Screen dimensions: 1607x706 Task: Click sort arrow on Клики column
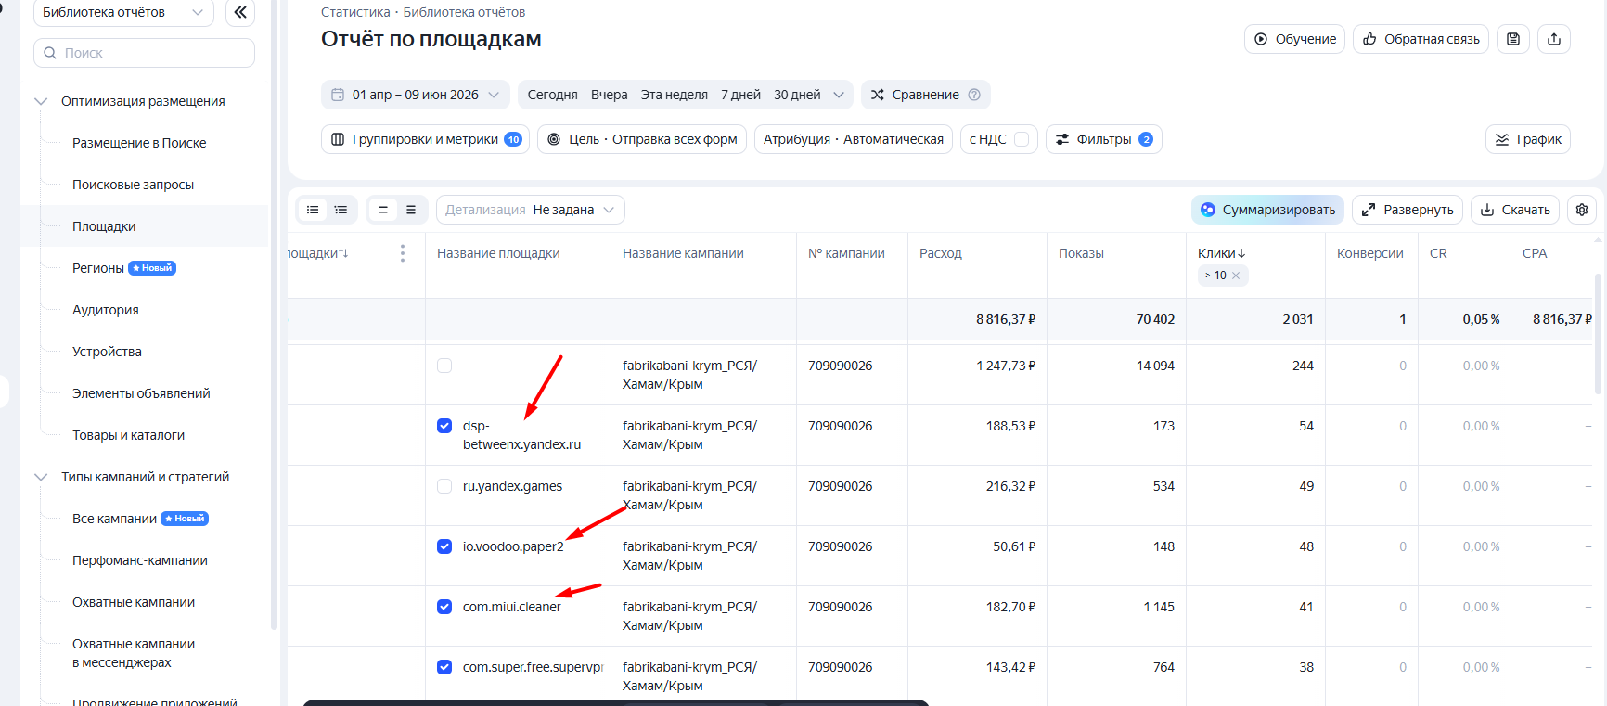(x=1241, y=253)
